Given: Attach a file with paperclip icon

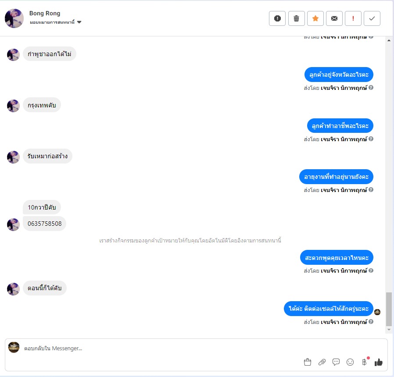Looking at the screenshot, I should tap(322, 362).
